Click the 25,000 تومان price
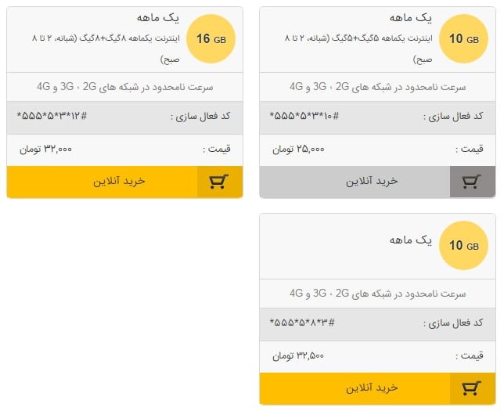The height and width of the screenshot is (411, 504). coord(299,149)
